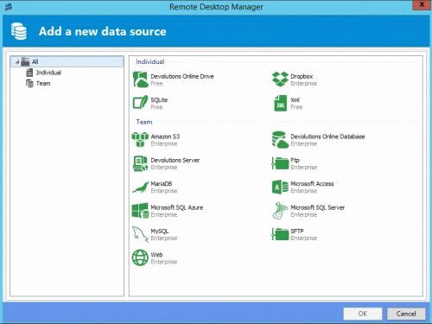Click the Team group header in list

pos(144,122)
